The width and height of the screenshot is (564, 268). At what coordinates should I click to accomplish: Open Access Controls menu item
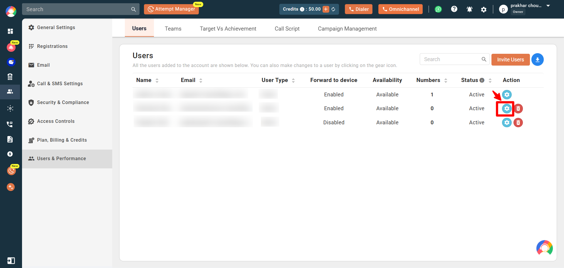click(x=67, y=121)
